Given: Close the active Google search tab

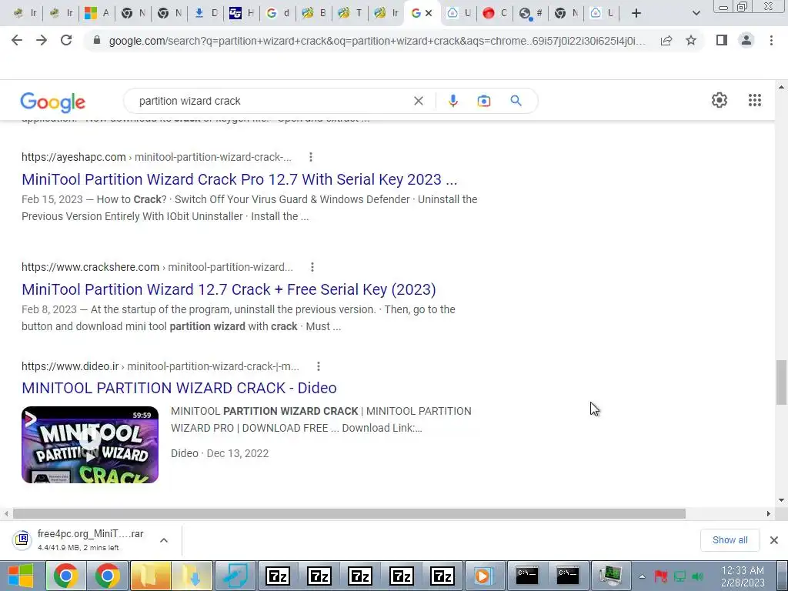Looking at the screenshot, I should [429, 14].
